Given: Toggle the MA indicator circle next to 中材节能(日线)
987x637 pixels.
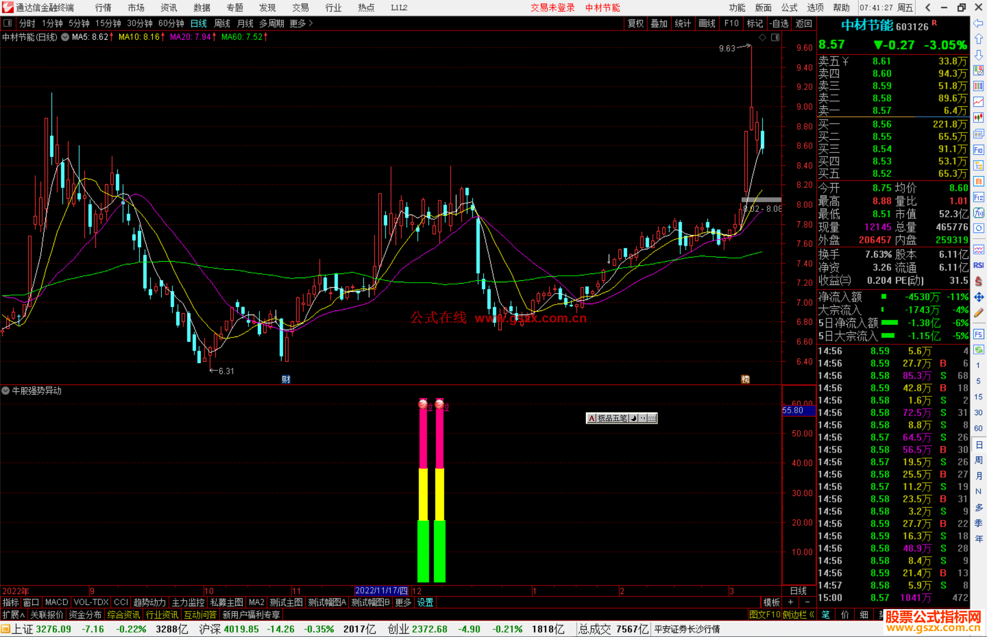Looking at the screenshot, I should [65, 37].
